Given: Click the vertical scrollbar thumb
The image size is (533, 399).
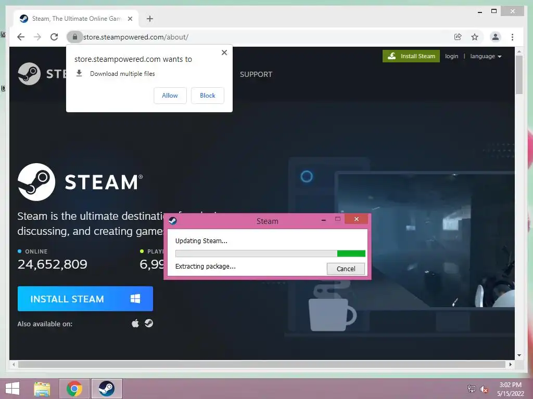Looking at the screenshot, I should [x=519, y=75].
